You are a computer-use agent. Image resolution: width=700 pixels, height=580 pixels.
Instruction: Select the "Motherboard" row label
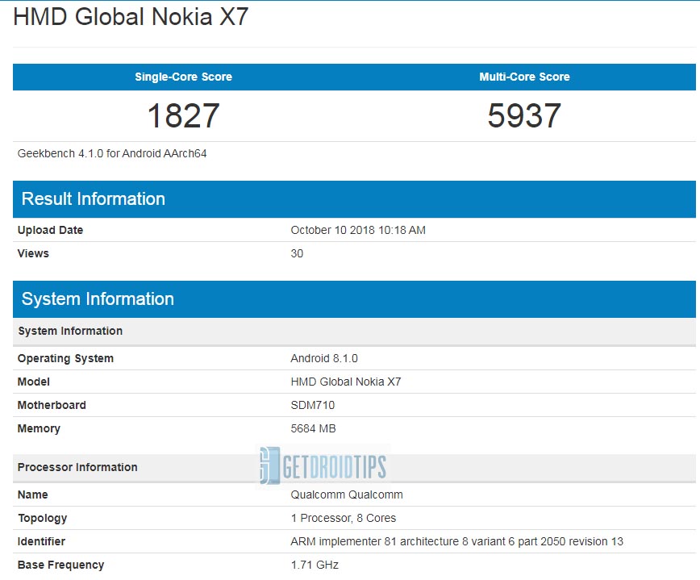[52, 405]
